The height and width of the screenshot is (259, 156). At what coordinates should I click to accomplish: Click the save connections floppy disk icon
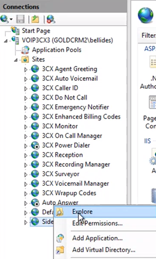tap(21, 19)
